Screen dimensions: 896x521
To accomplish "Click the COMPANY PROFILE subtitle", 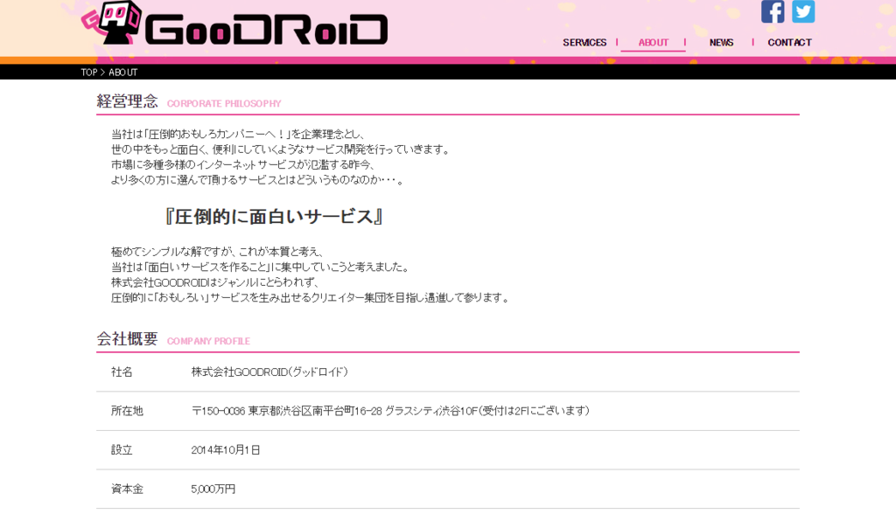I will [x=208, y=341].
